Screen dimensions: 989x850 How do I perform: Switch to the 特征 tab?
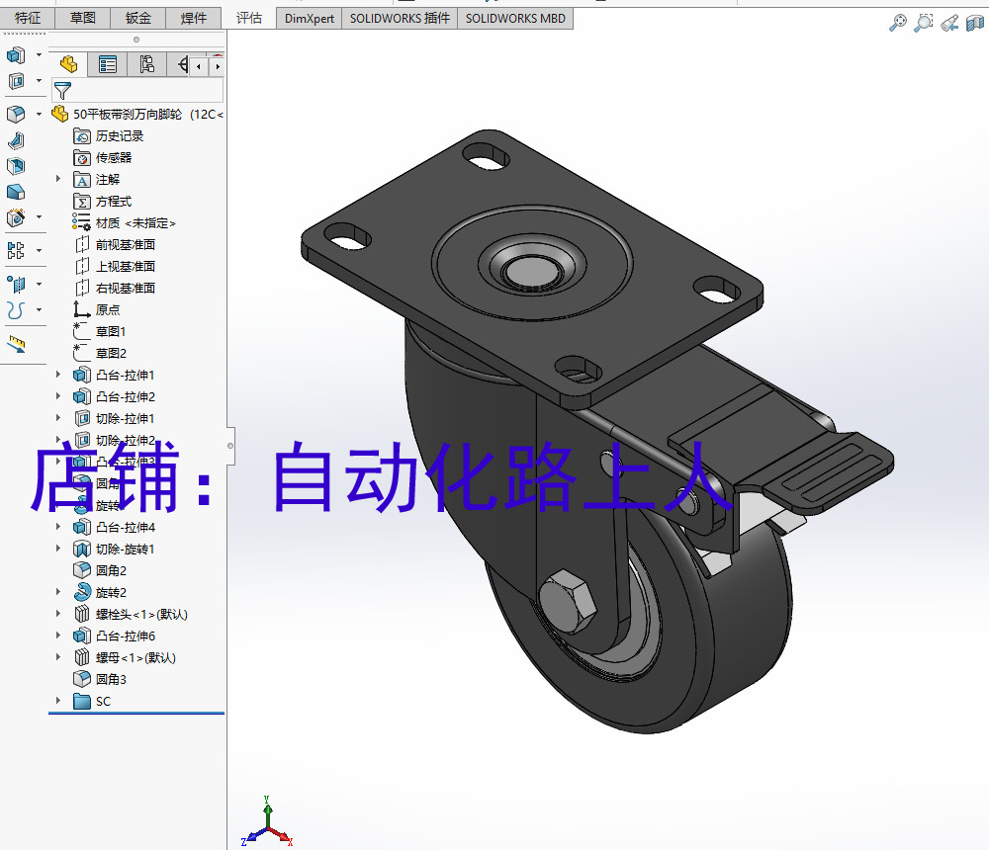tap(28, 19)
